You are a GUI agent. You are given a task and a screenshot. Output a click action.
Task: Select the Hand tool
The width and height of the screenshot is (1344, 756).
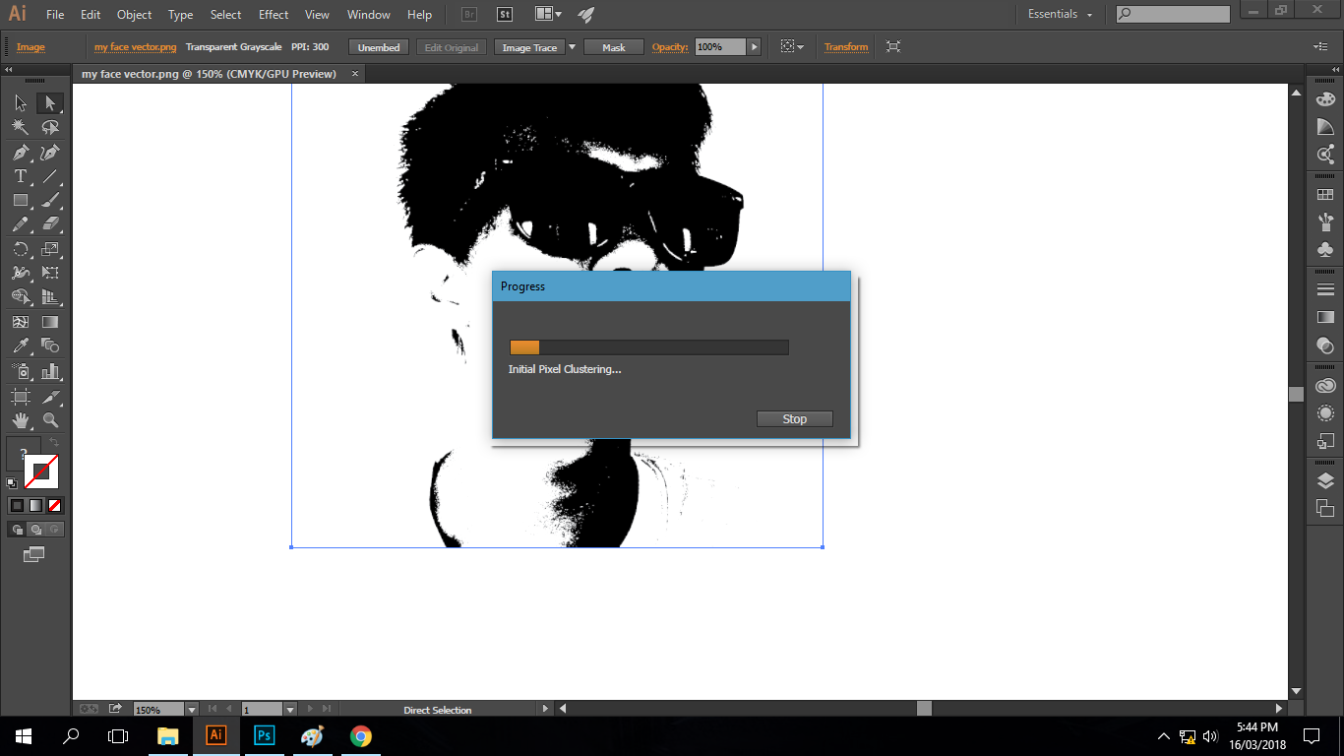[x=21, y=420]
